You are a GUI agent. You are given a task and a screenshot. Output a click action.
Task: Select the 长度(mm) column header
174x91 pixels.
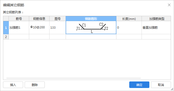tap(129, 19)
